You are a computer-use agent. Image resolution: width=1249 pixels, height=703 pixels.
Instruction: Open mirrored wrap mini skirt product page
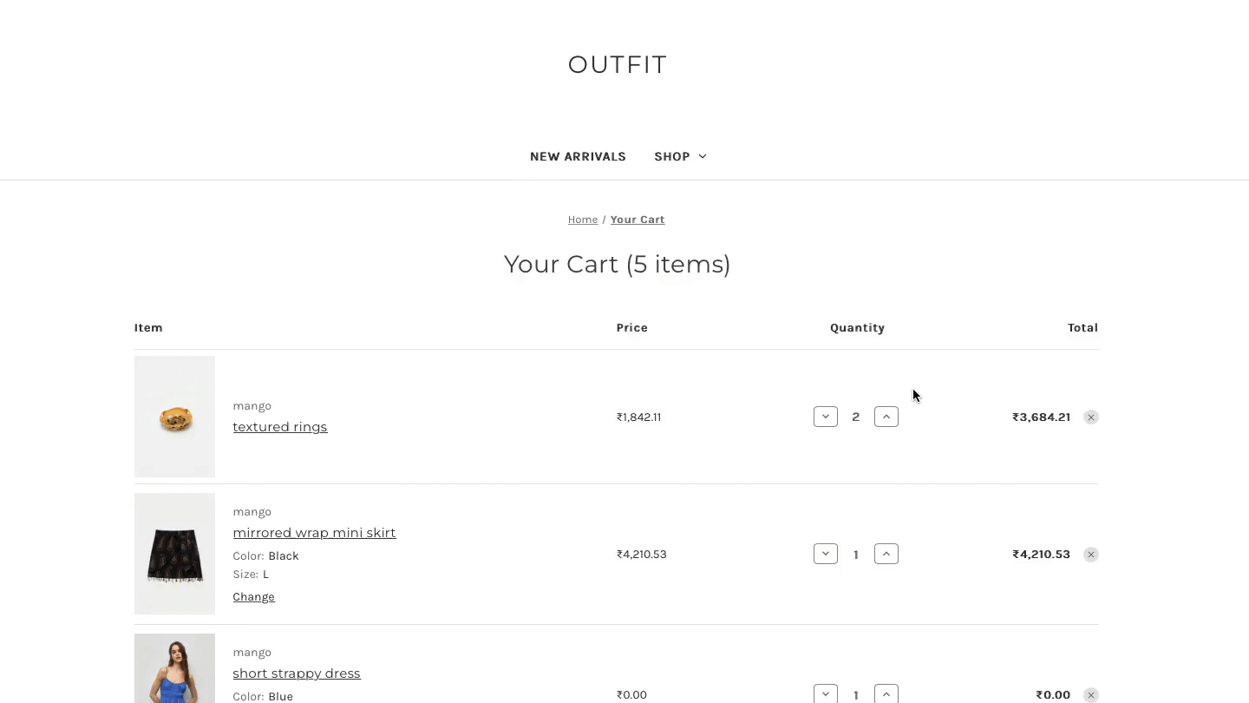point(314,533)
